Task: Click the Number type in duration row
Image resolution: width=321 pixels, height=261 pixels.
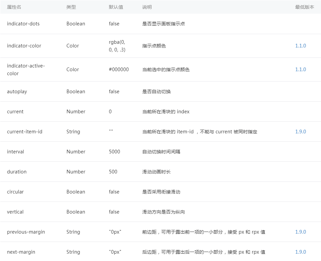Action: coord(76,172)
